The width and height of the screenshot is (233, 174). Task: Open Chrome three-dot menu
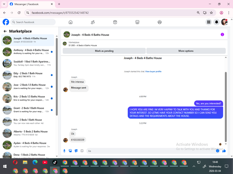[229, 13]
